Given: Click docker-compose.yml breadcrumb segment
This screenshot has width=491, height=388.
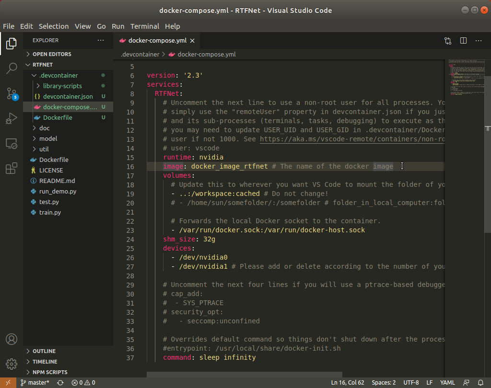Looking at the screenshot, I should [203, 55].
